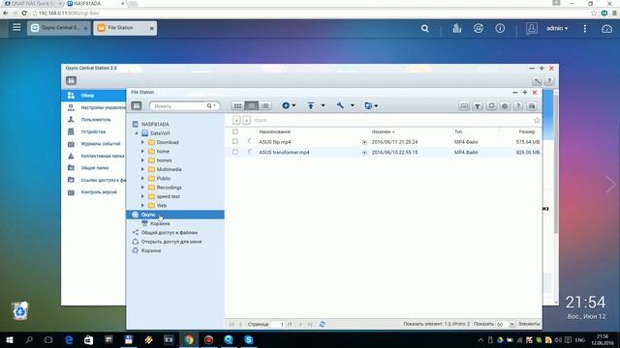The width and height of the screenshot is (620, 348).
Task: Open File Station media streaming icon
Action: click(x=464, y=106)
